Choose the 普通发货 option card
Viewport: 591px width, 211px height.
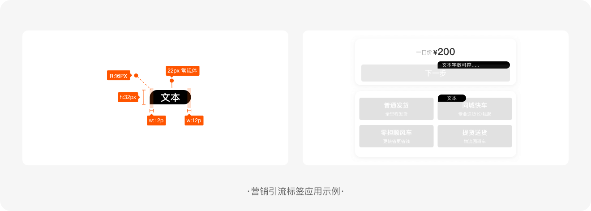[x=396, y=109]
